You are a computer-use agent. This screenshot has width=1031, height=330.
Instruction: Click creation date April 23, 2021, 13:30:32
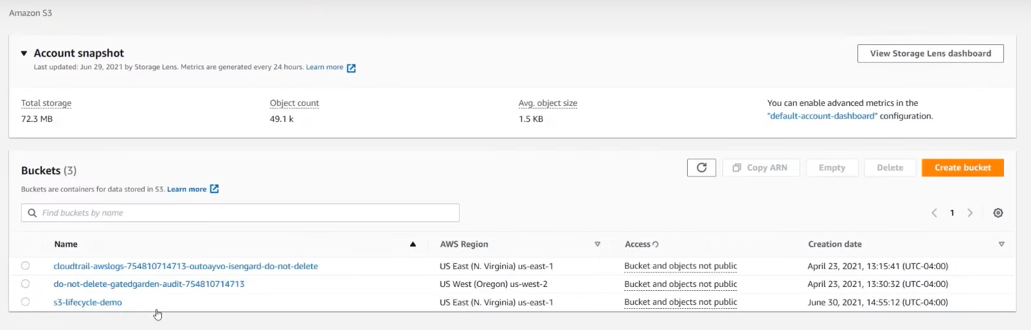877,284
